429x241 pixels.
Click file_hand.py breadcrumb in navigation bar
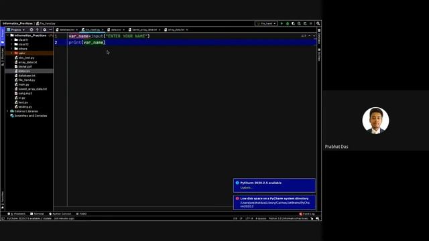click(46, 23)
